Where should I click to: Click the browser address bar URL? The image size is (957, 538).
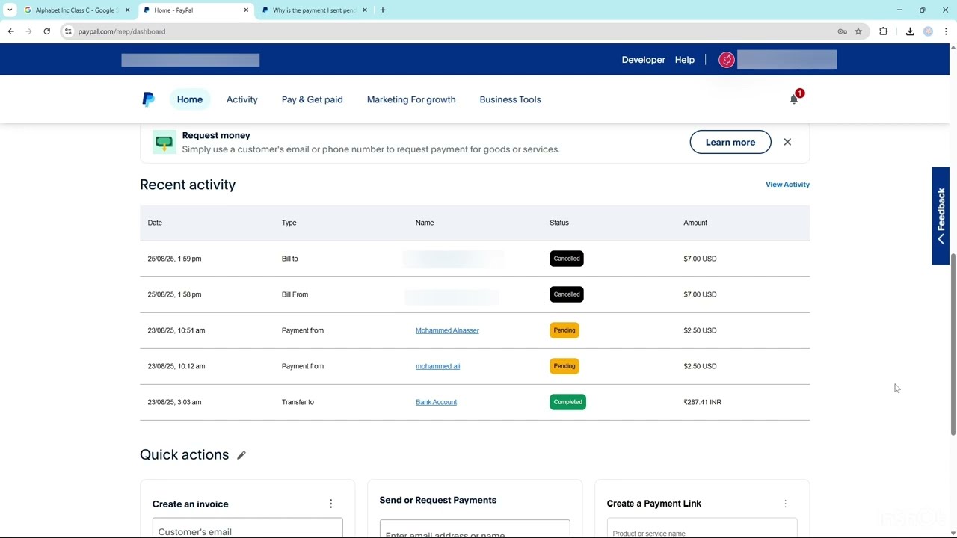[x=122, y=31]
